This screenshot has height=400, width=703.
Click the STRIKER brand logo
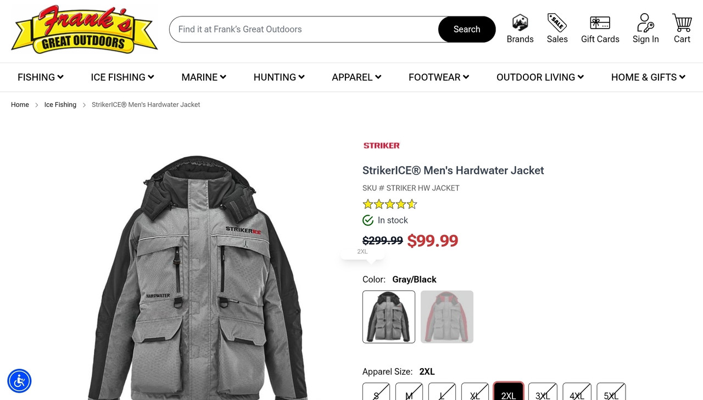click(x=381, y=145)
